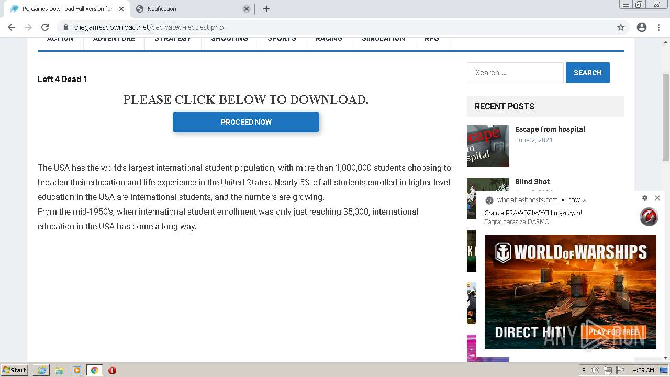
Task: Click the Show desktop button
Action: click(664, 370)
